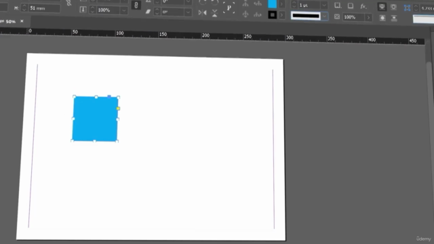Expand the opacity slider arrow
Viewport: 434px width, 244px height.
(368, 18)
